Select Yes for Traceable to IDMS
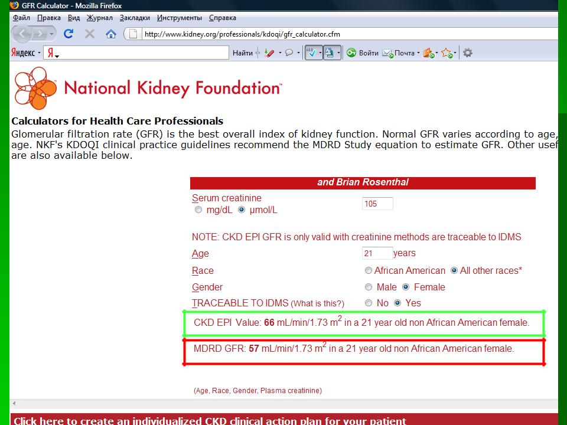 tap(397, 303)
